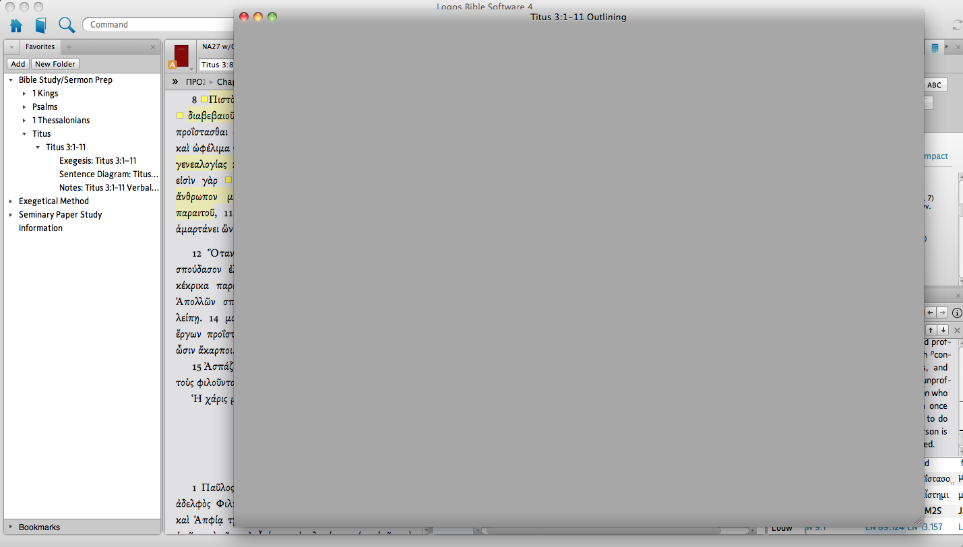The width and height of the screenshot is (963, 547).
Task: Expand the Seminary Paper Study folder
Action: click(x=11, y=214)
